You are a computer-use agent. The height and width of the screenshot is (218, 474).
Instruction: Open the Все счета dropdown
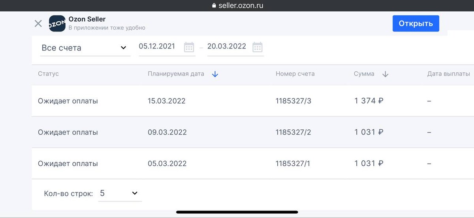[85, 48]
